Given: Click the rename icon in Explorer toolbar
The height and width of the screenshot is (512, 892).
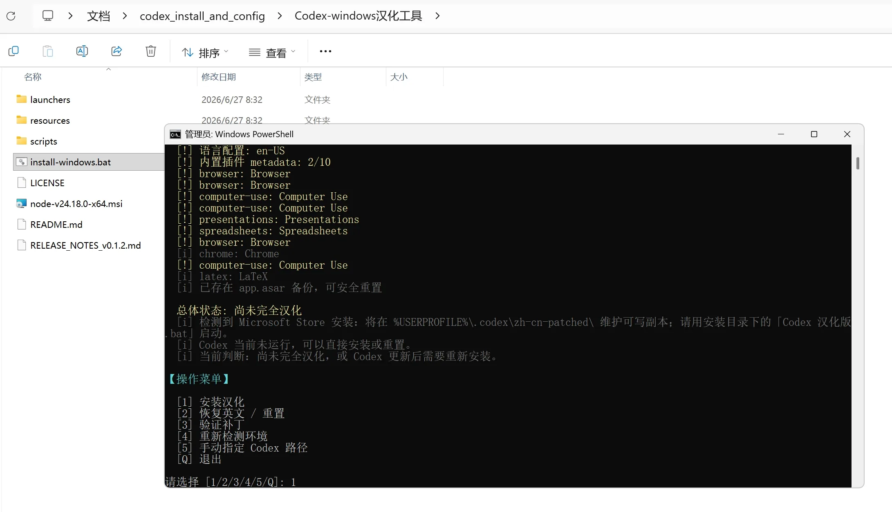Looking at the screenshot, I should [x=82, y=51].
